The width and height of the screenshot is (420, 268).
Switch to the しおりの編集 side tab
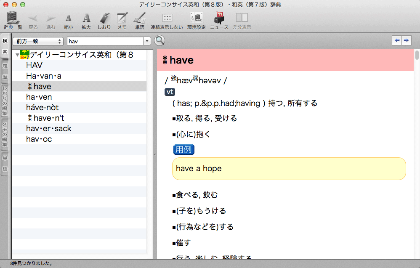click(5, 101)
